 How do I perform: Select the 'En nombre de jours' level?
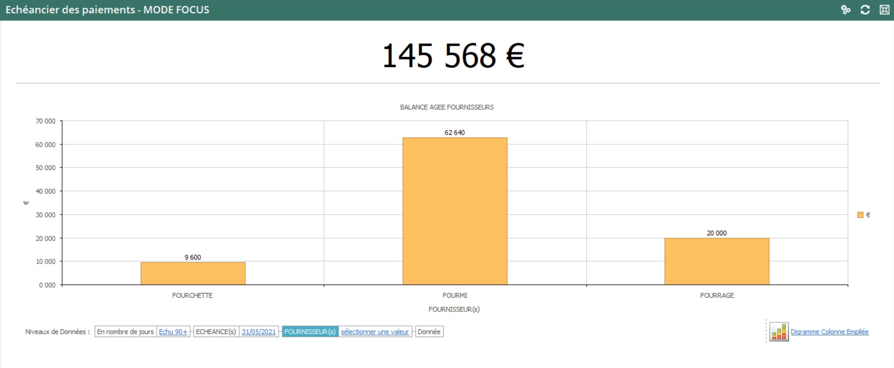(125, 332)
